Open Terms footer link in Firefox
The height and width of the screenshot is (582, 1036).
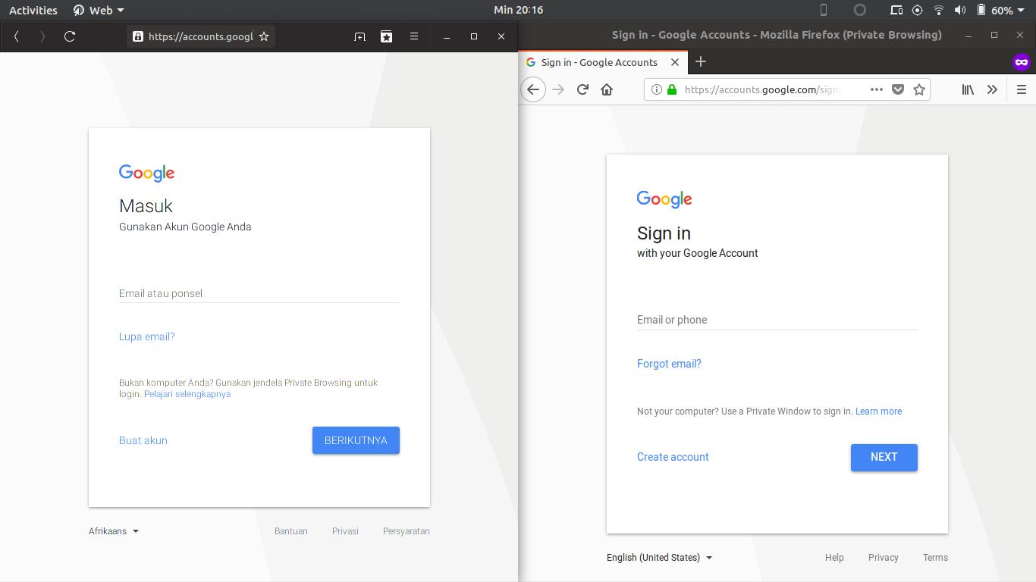935,558
